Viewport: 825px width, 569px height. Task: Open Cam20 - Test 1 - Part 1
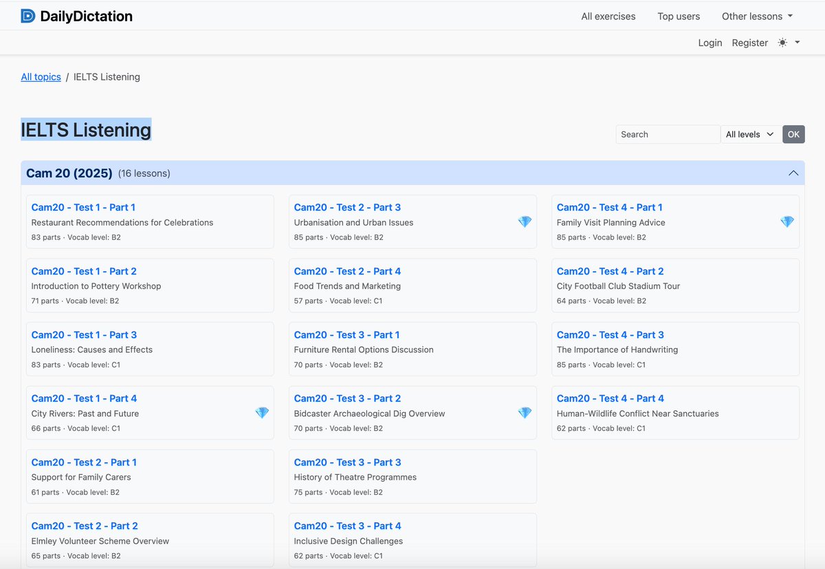click(x=83, y=207)
